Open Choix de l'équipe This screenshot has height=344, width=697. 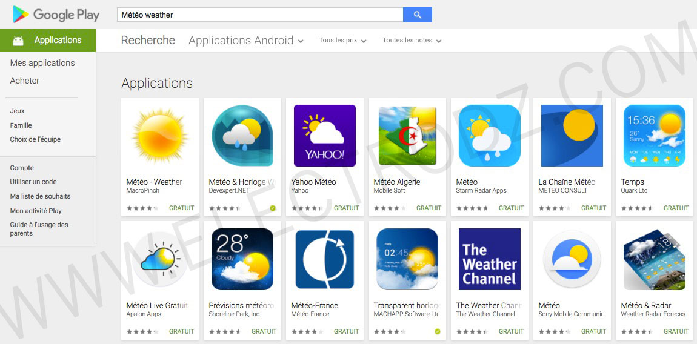coord(35,139)
